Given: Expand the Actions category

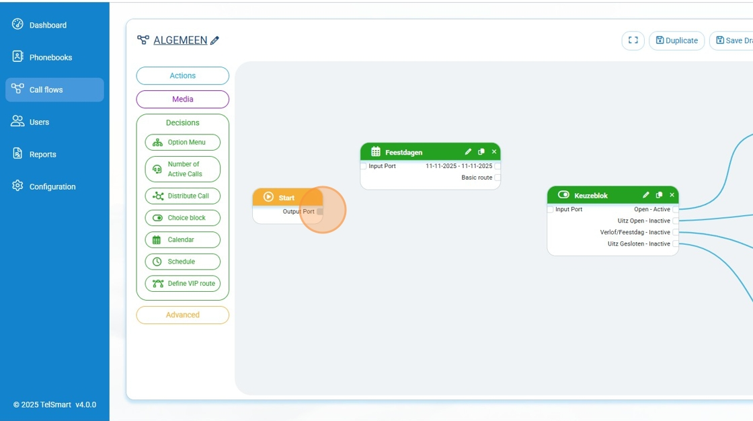Looking at the screenshot, I should (182, 76).
